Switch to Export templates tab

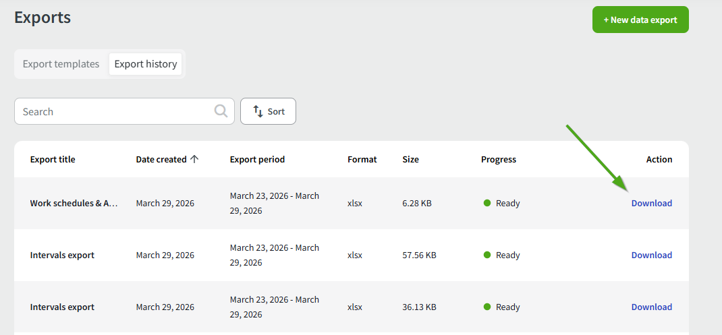click(x=61, y=64)
